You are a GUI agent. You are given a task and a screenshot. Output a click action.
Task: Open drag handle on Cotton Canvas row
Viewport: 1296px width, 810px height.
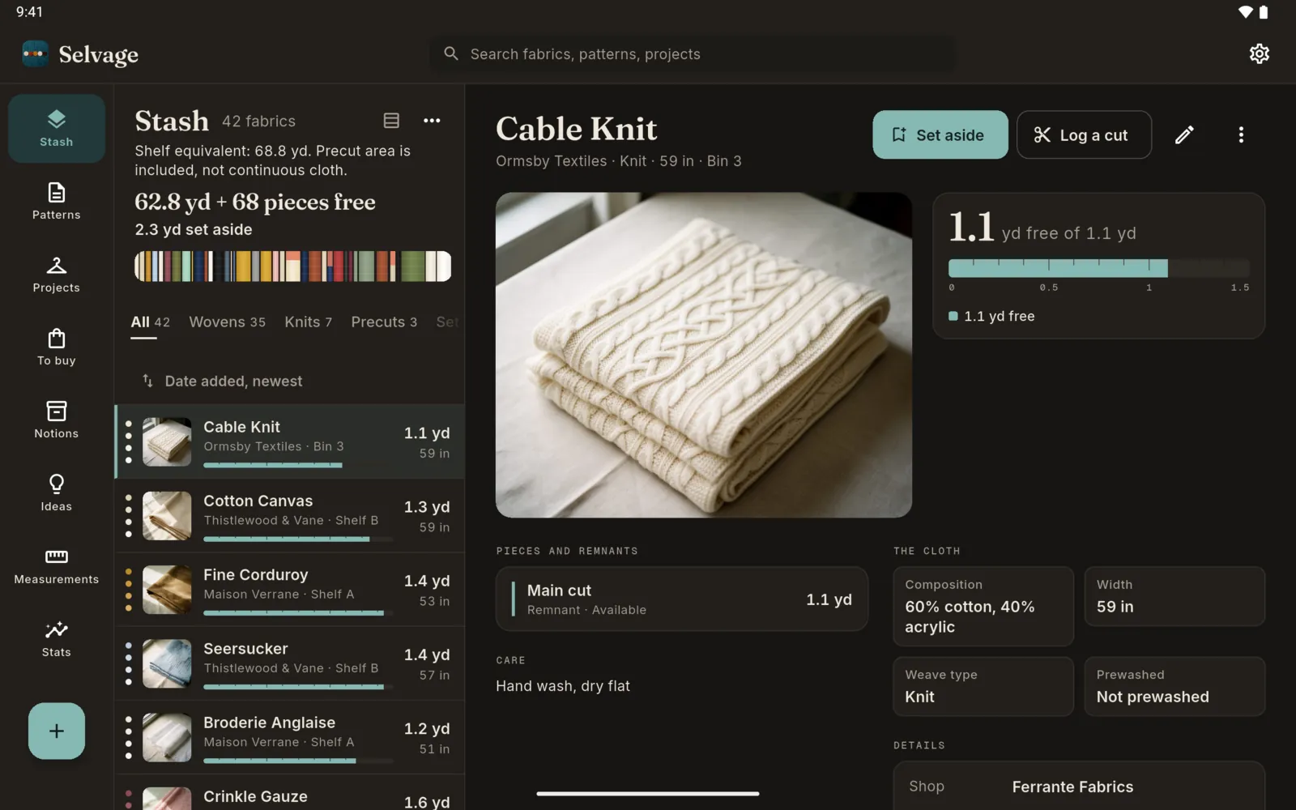tap(128, 515)
